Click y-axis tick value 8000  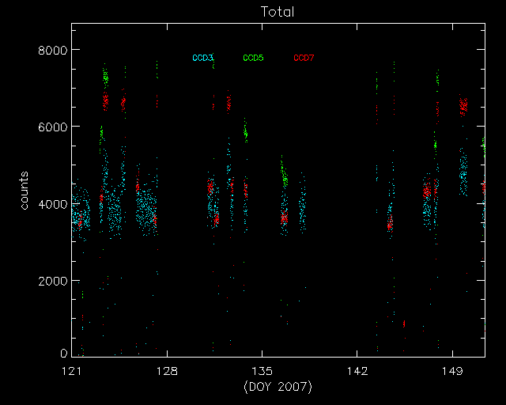click(x=53, y=51)
